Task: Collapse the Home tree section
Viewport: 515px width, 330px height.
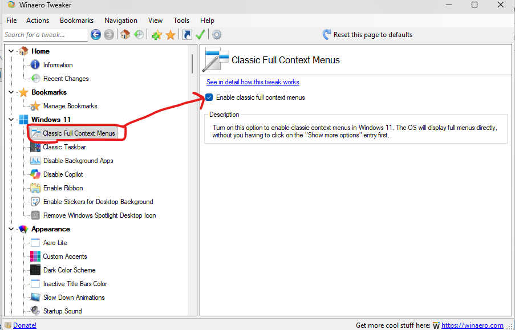Action: 11,51
